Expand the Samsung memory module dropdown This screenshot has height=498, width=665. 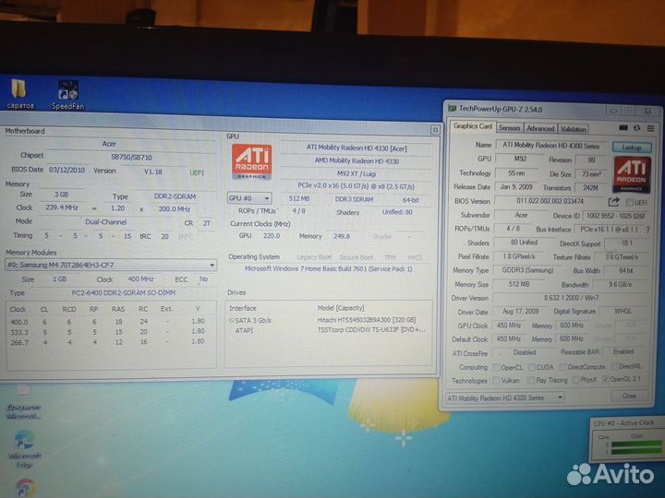click(x=111, y=265)
